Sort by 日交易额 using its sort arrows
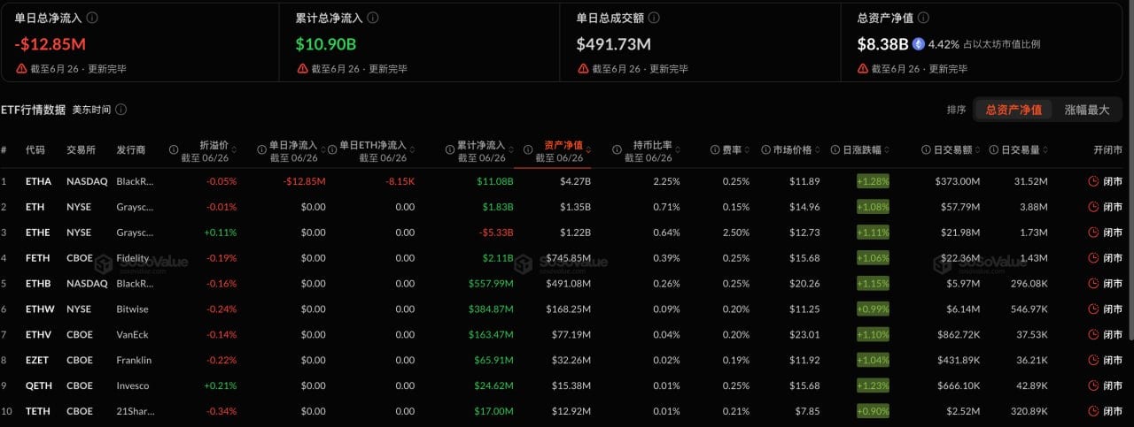Viewport: 1134px width, 427px height. (978, 150)
